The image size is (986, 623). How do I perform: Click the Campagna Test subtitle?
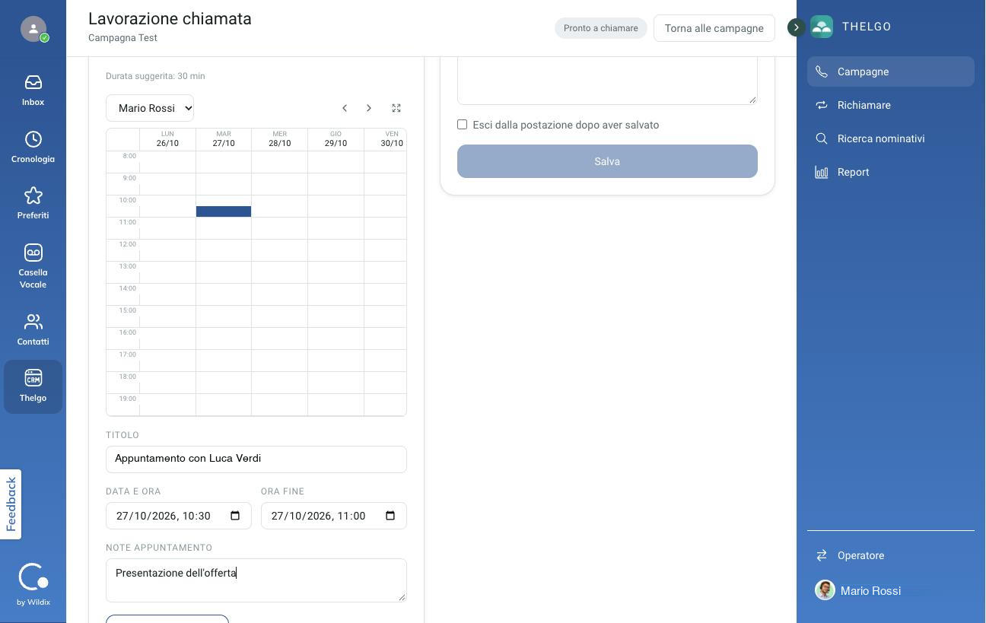[x=122, y=38]
